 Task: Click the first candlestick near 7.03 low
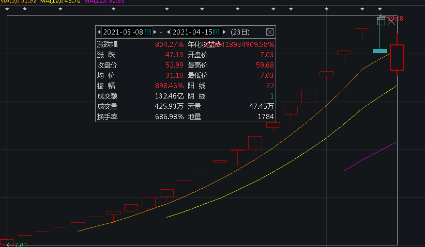coord(6,242)
